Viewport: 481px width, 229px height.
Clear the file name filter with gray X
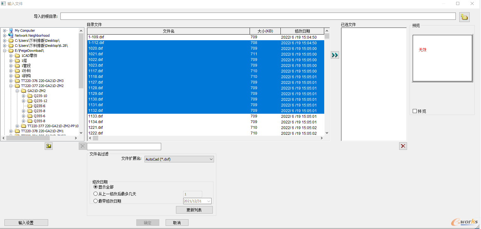pos(82,146)
